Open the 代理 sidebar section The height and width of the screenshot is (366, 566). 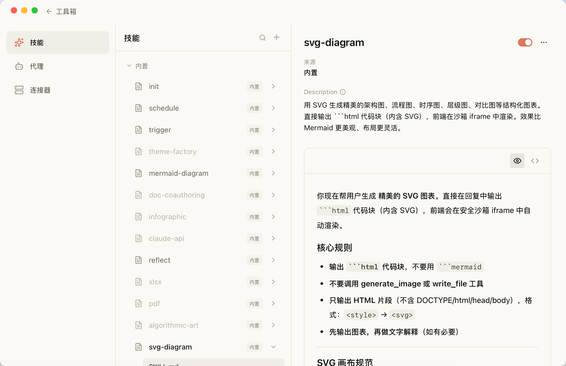pyautogui.click(x=58, y=66)
